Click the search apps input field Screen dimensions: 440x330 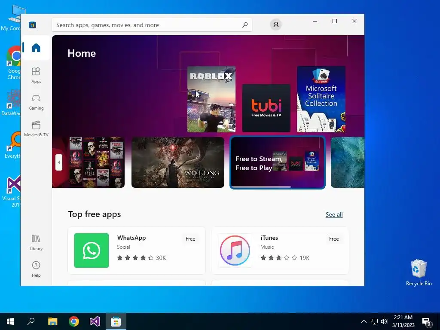tap(152, 25)
